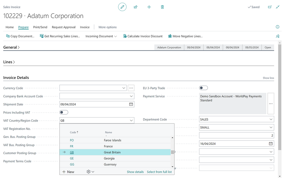This screenshot has height=178, width=286.
Task: Click Select from full list link
Action: pos(159,172)
